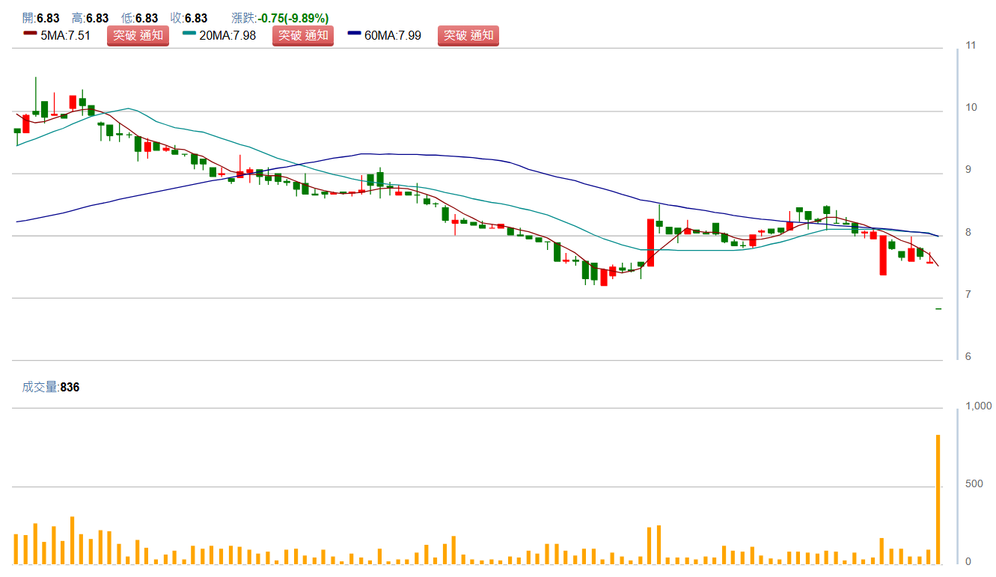Click the teal 20MA legend line marker
The image size is (996, 577).
tap(189, 33)
